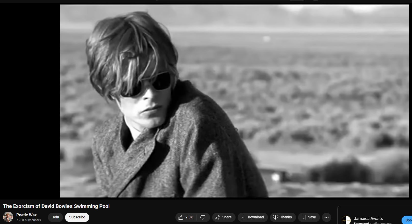The width and height of the screenshot is (412, 224).
Task: Click the video frame to pause playback
Action: [234, 101]
